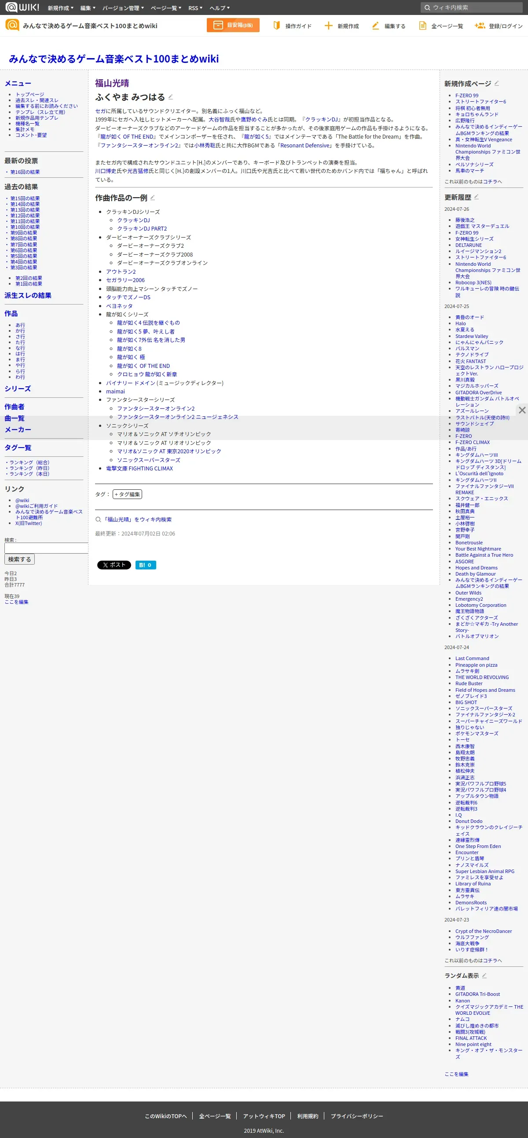Click the 検索する button
Screen dimensions: 528x1138
coord(19,559)
